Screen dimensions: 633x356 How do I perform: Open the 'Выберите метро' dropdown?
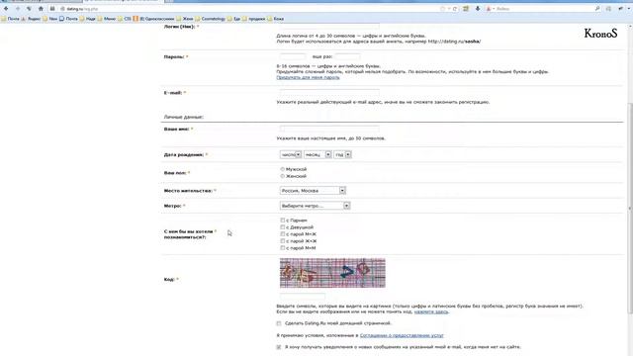[315, 206]
